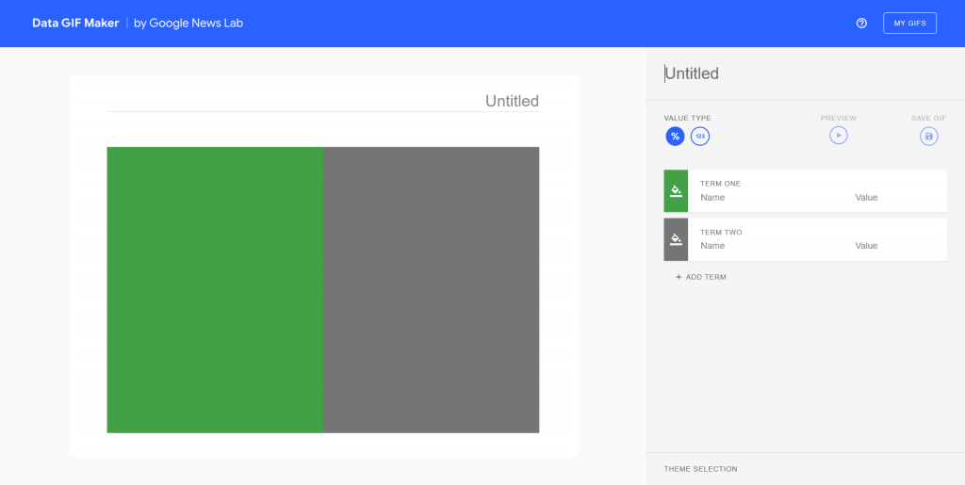Focus the Term Two name field

click(x=768, y=246)
